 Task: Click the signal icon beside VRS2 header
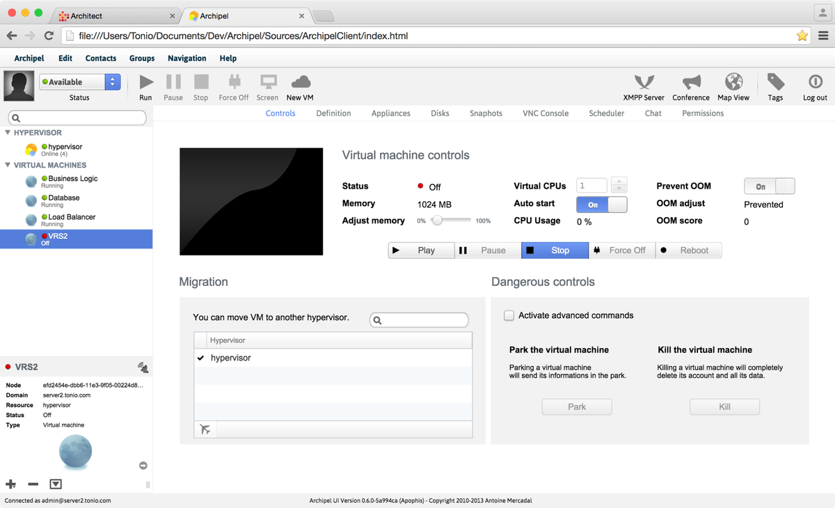[x=143, y=367]
